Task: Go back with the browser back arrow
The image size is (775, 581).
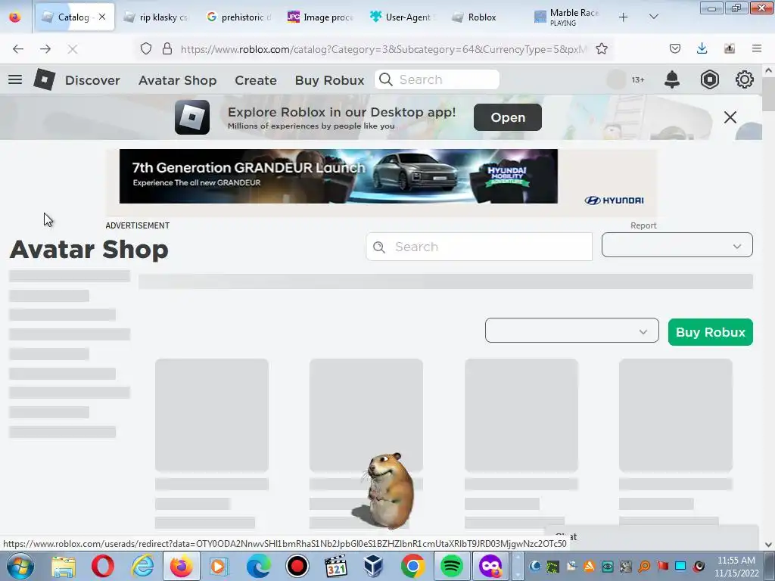Action: tap(18, 48)
